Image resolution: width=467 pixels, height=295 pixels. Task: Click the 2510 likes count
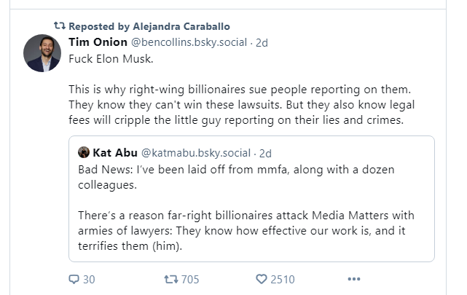tap(283, 280)
